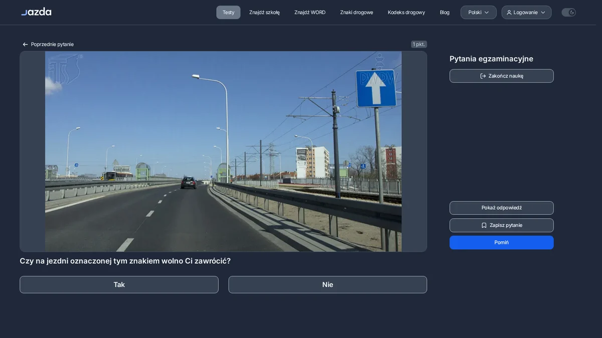Save question with Zapisz pytanie
The height and width of the screenshot is (338, 602).
point(502,225)
